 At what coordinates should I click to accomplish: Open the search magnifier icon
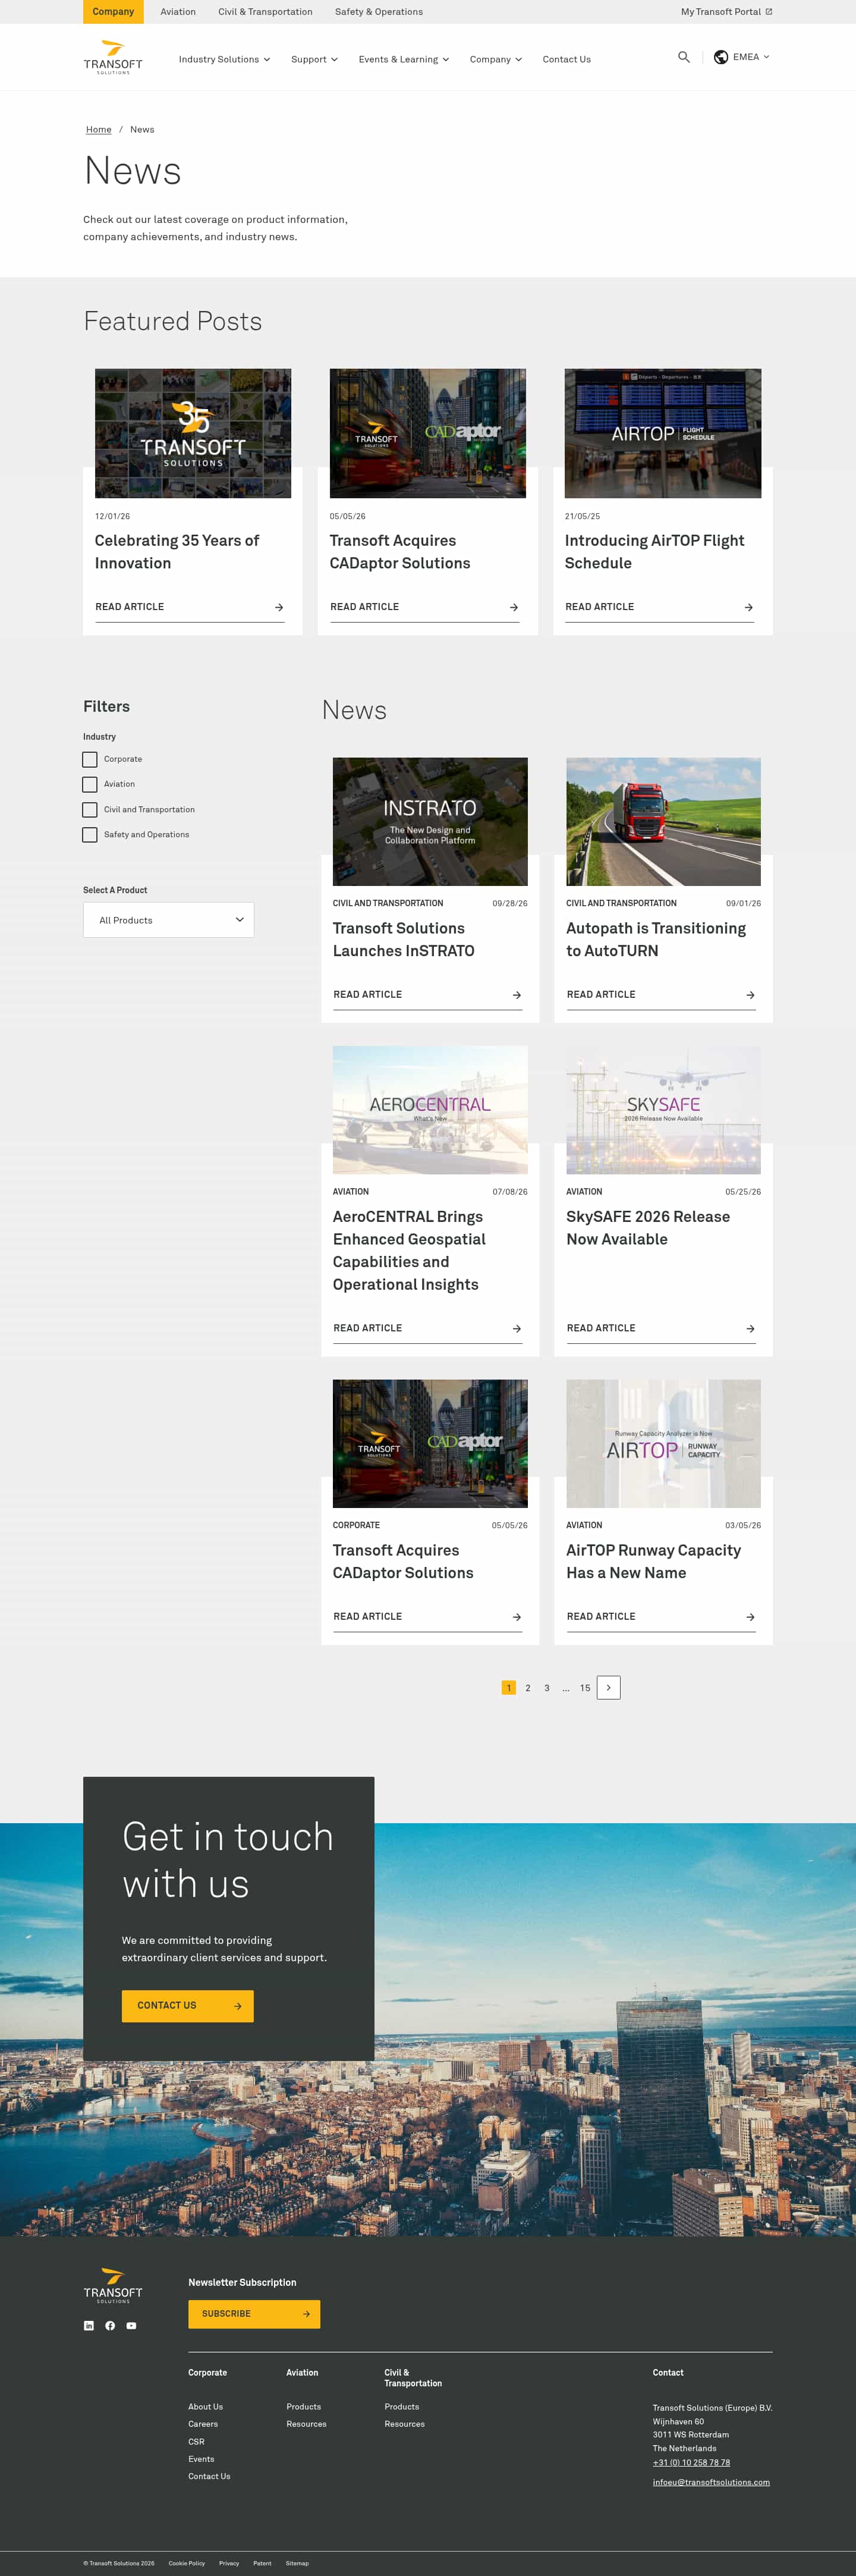point(684,57)
